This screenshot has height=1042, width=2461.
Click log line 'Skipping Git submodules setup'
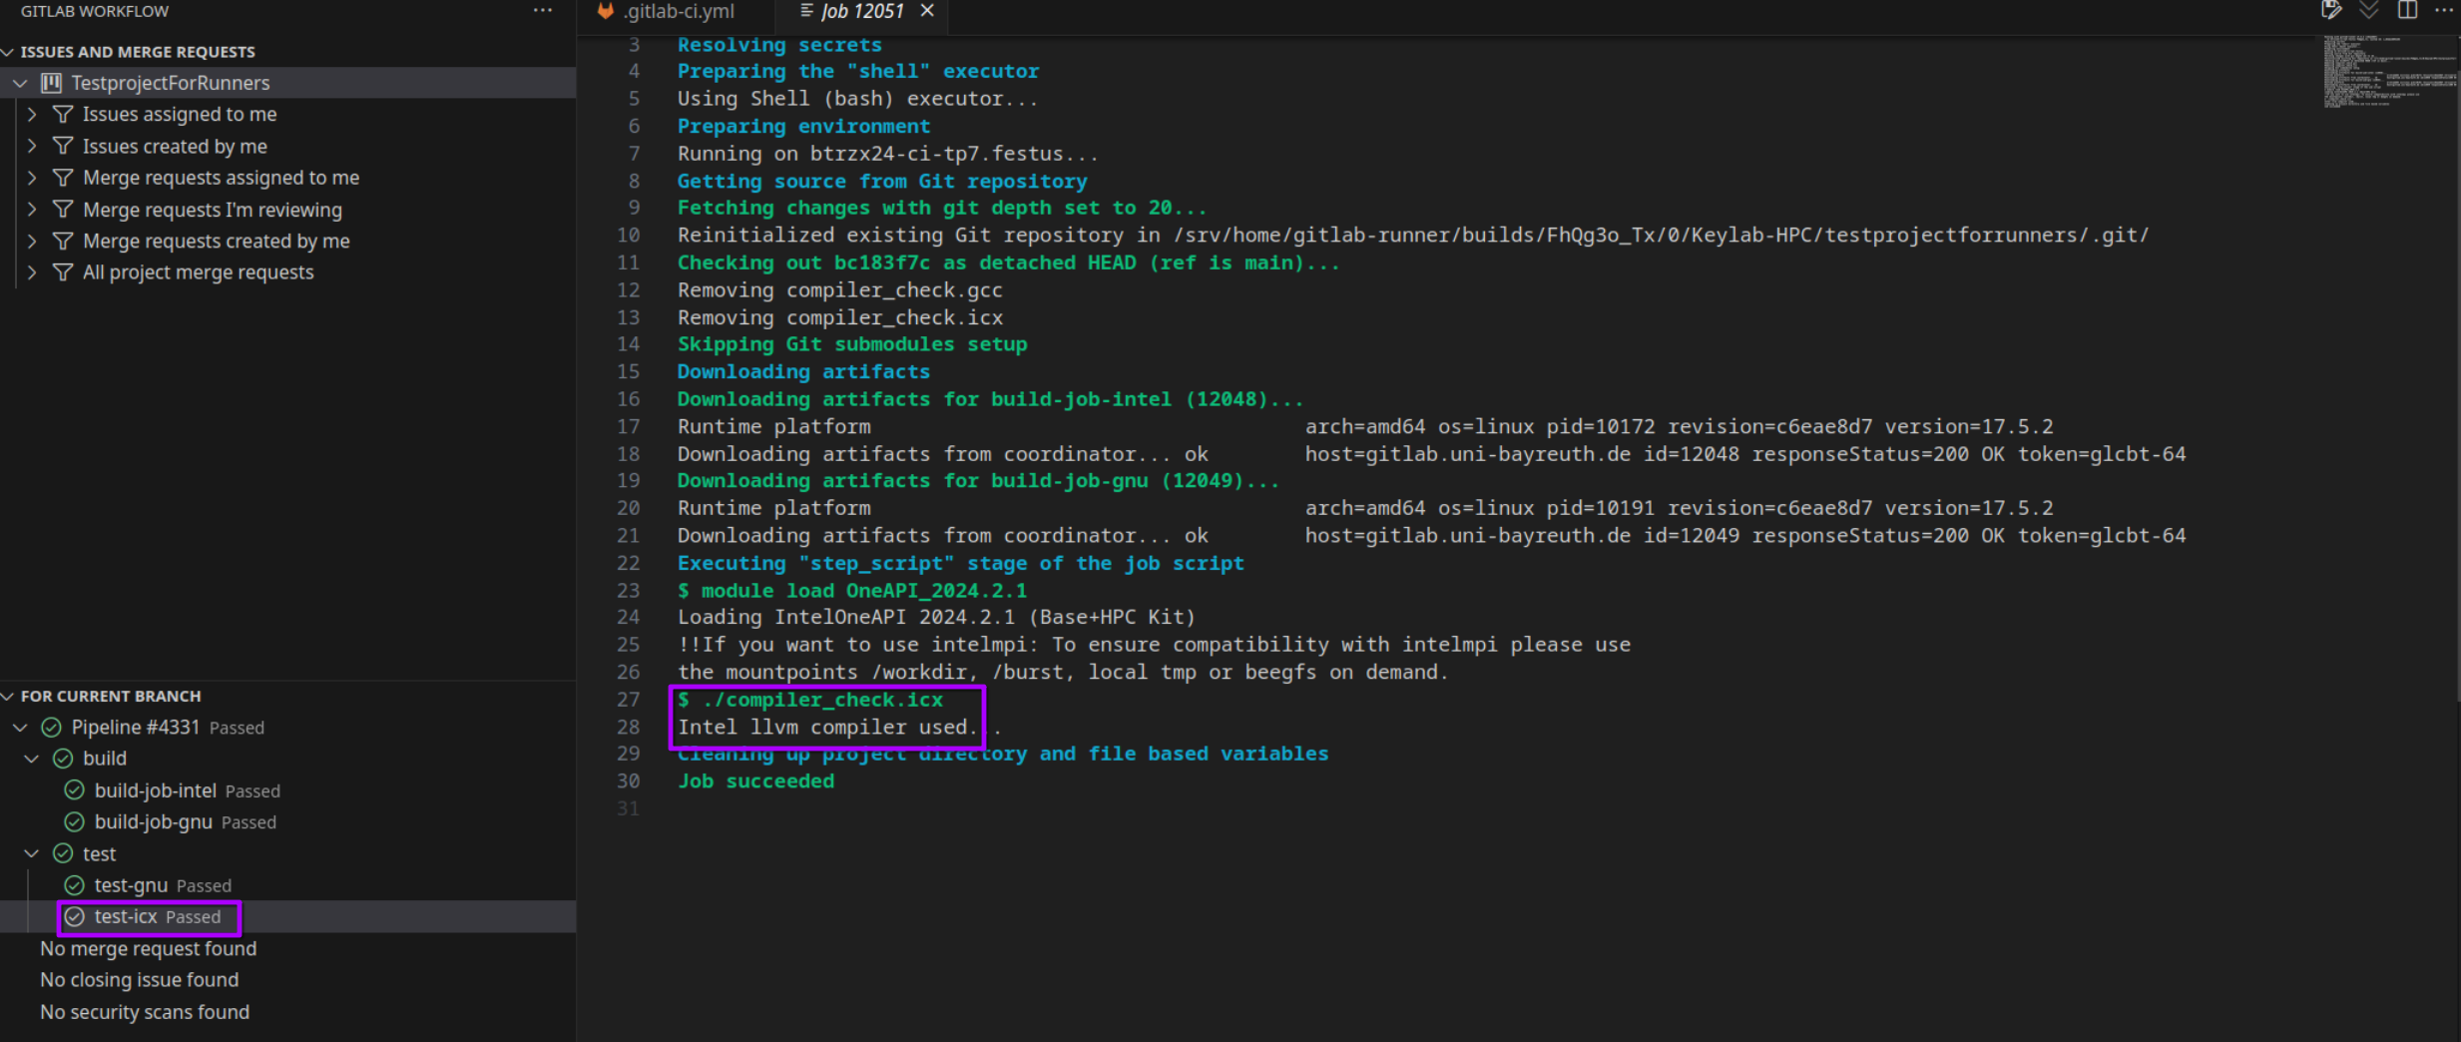(x=851, y=344)
